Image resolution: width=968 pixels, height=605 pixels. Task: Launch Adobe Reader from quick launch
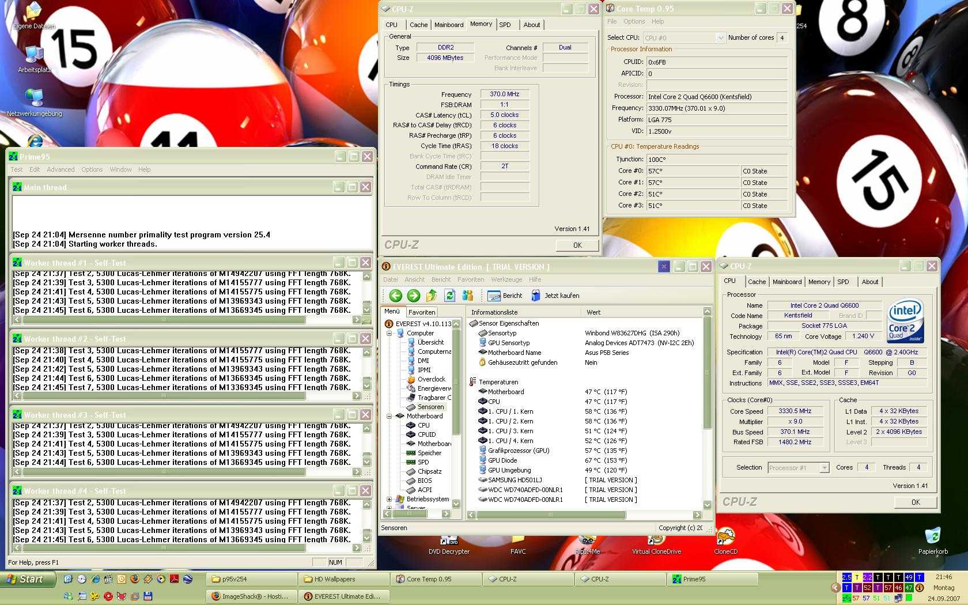(175, 579)
